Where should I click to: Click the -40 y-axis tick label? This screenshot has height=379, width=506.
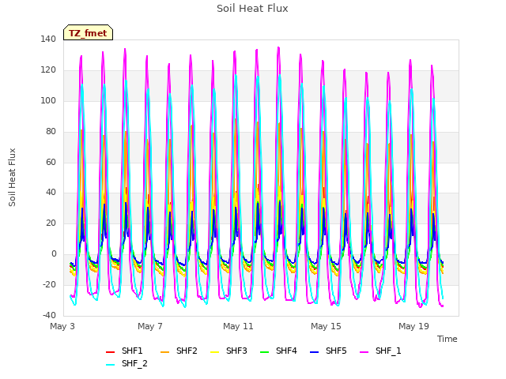[x=49, y=315]
